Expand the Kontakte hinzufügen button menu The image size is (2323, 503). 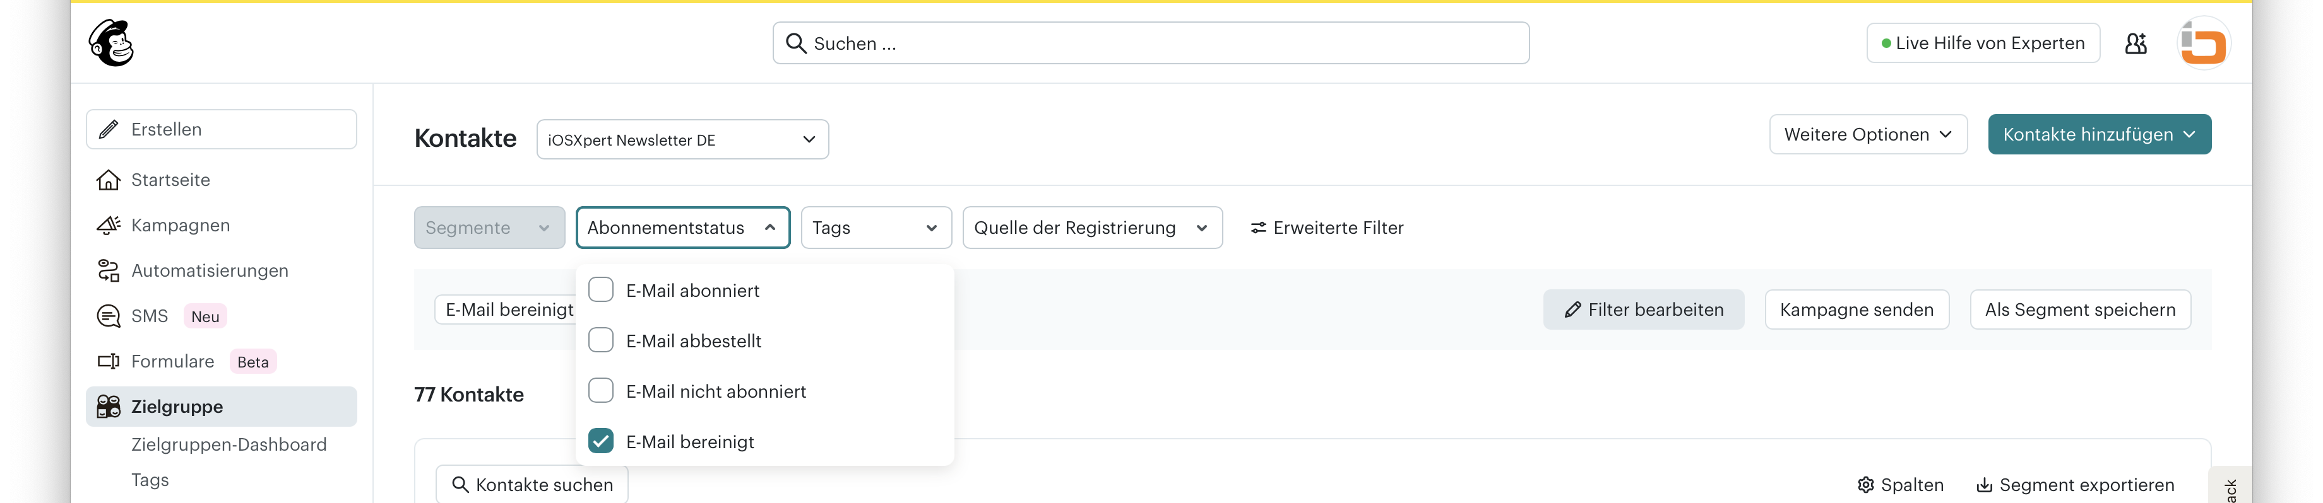[x=2100, y=134]
